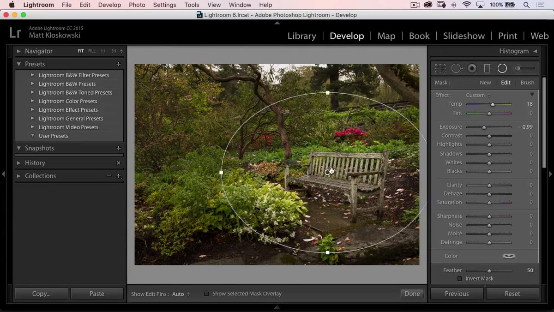Open the Settings menu
Image resolution: width=554 pixels, height=312 pixels.
[x=165, y=5]
